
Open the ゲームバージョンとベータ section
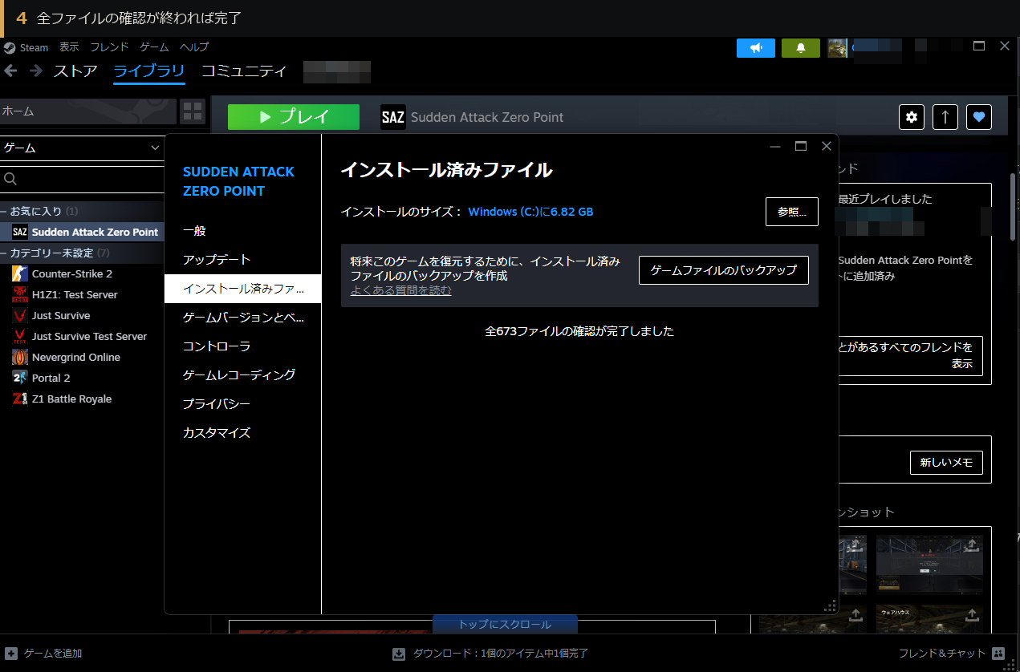pyautogui.click(x=242, y=318)
